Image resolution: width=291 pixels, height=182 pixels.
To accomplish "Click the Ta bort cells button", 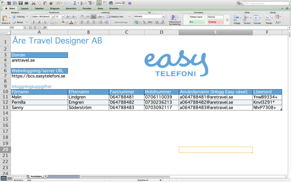I will (x=247, y=20).
